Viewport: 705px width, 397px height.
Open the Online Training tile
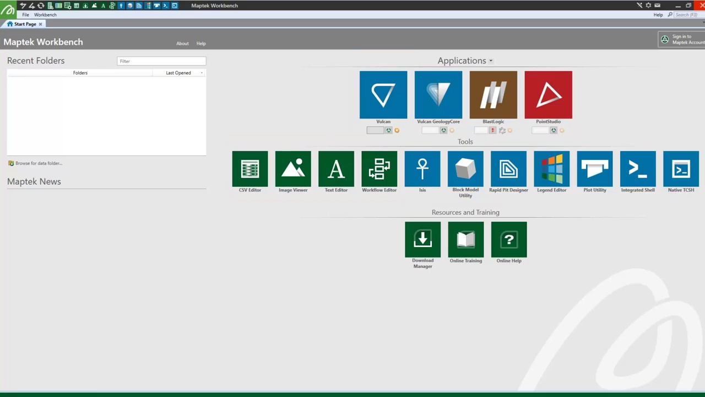465,239
